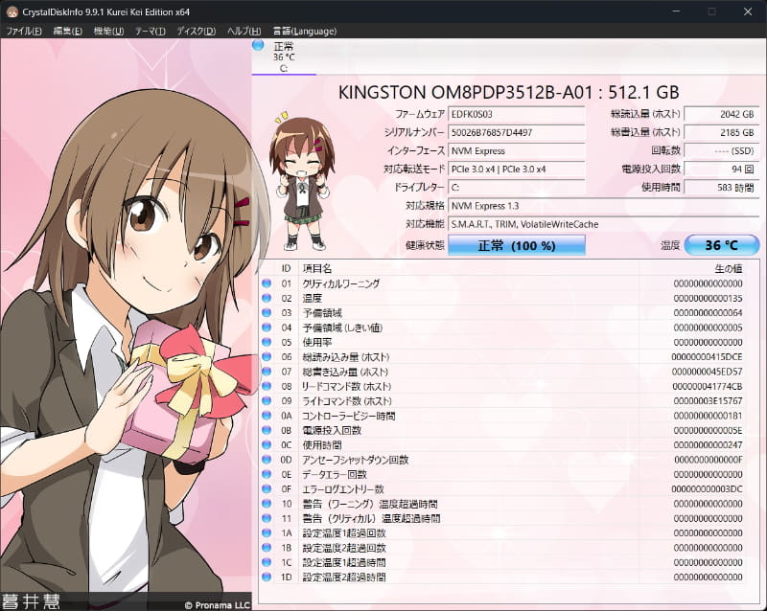
Task: Click the total host writes value 2185 GB
Action: point(722,132)
